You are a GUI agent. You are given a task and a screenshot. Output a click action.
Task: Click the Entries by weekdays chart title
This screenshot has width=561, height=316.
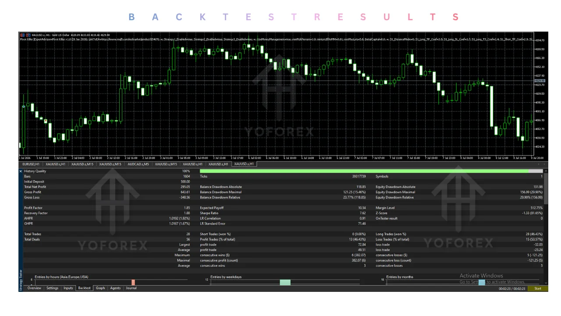[x=226, y=277]
